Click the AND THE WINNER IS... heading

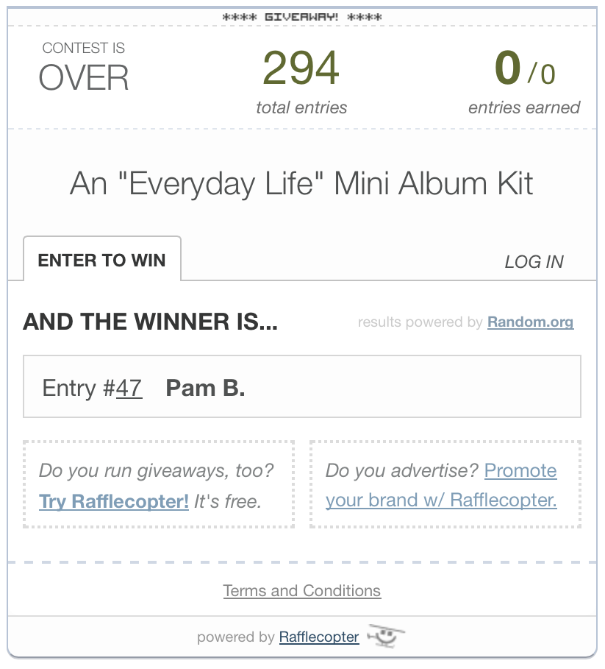click(150, 322)
